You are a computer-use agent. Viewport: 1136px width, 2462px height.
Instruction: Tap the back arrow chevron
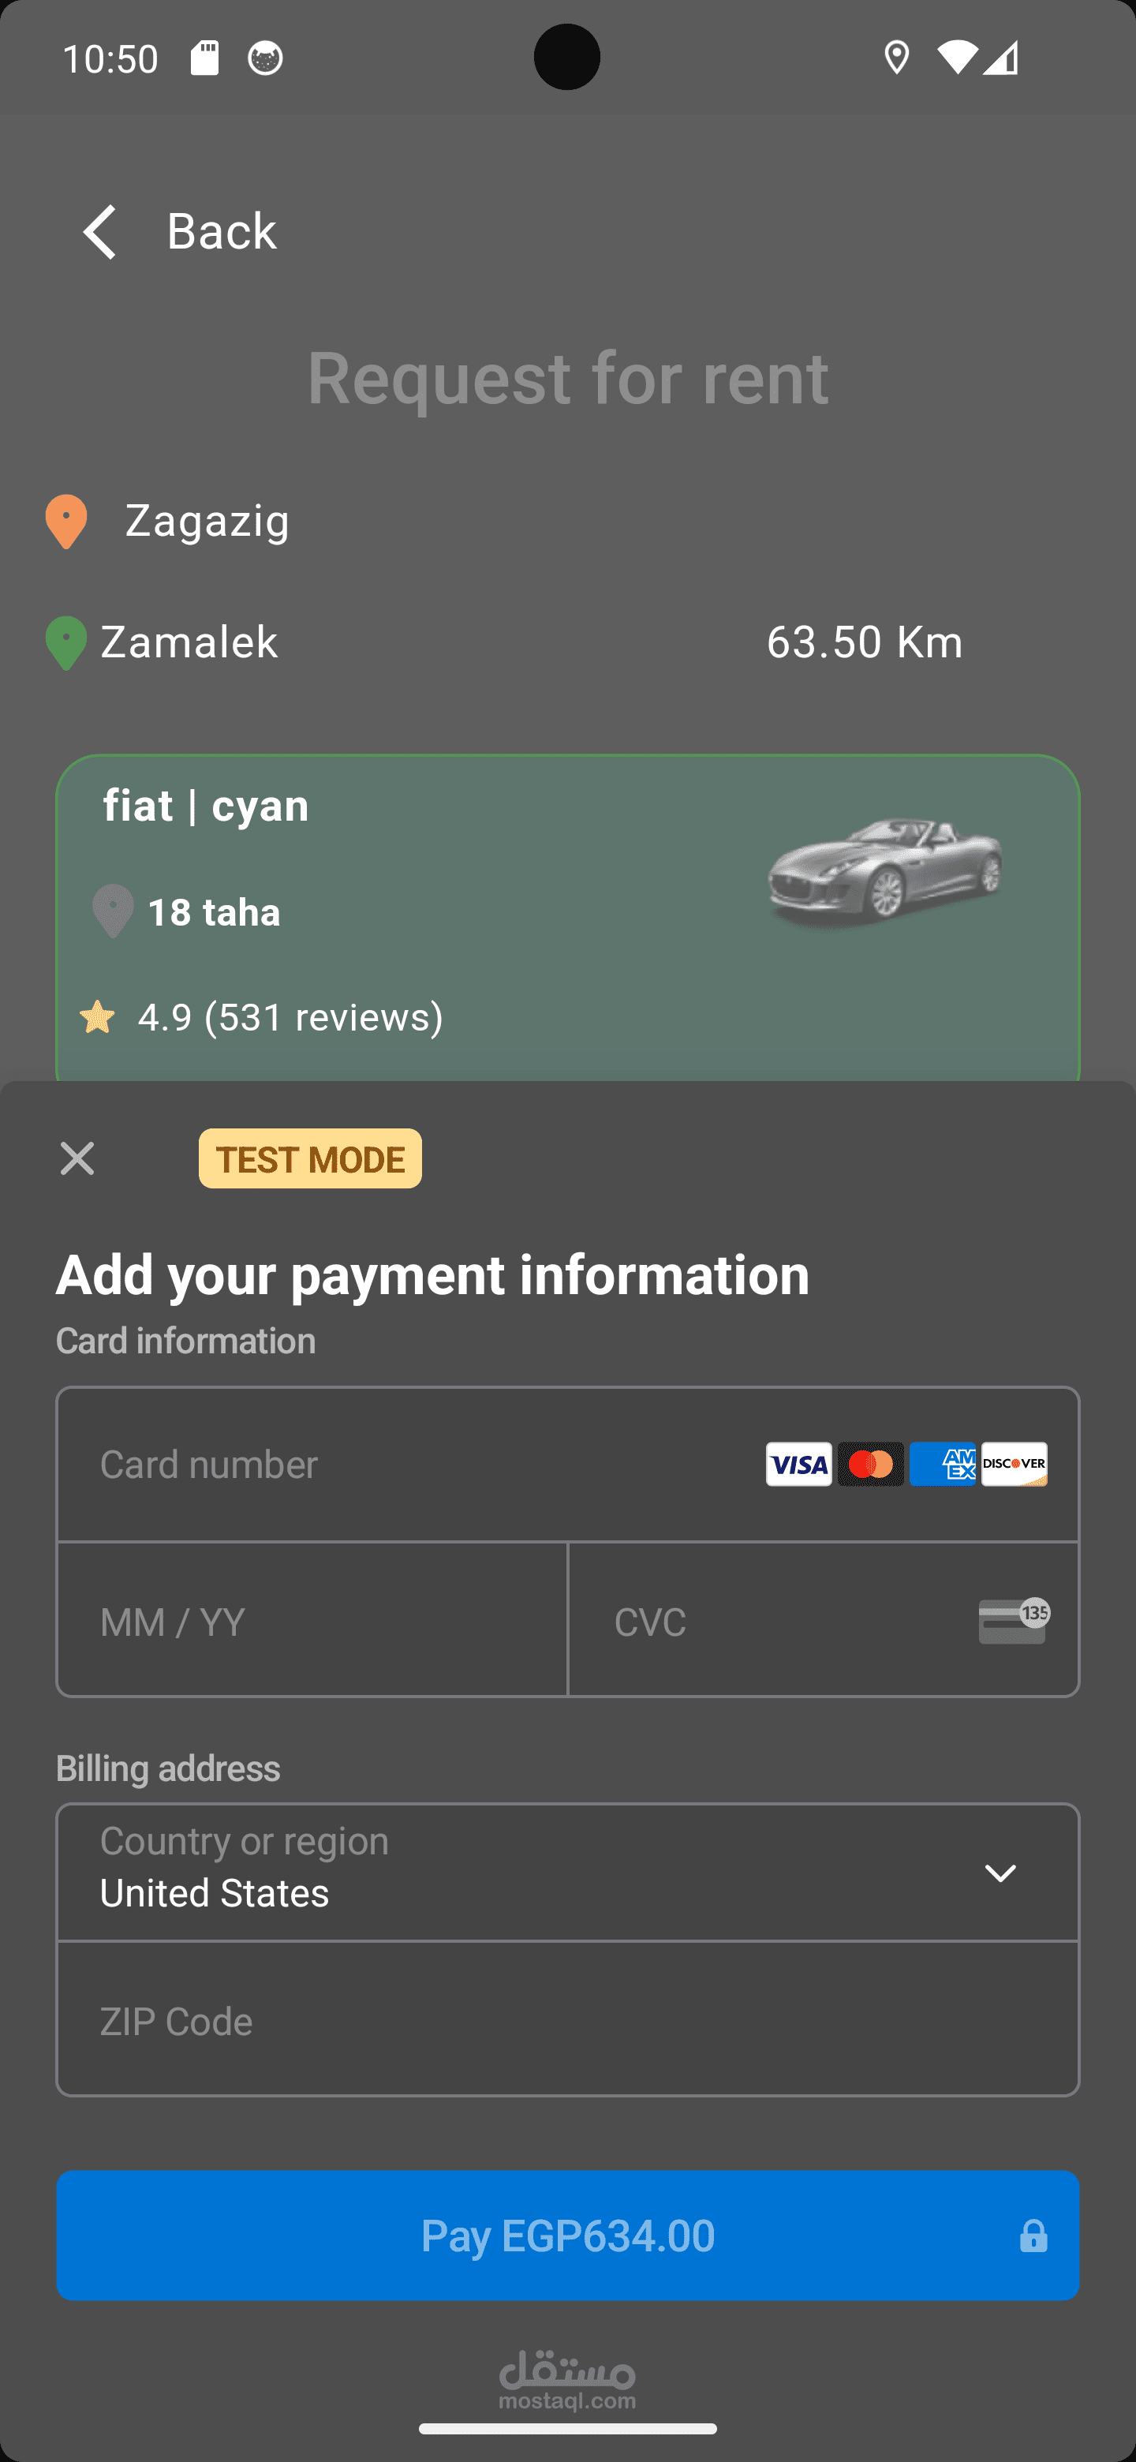[99, 231]
